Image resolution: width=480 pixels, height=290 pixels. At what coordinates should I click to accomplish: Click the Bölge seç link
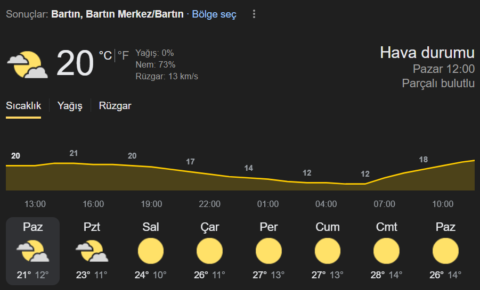214,14
